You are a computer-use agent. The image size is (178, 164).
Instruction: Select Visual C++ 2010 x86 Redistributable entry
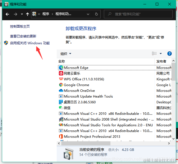click(108, 114)
